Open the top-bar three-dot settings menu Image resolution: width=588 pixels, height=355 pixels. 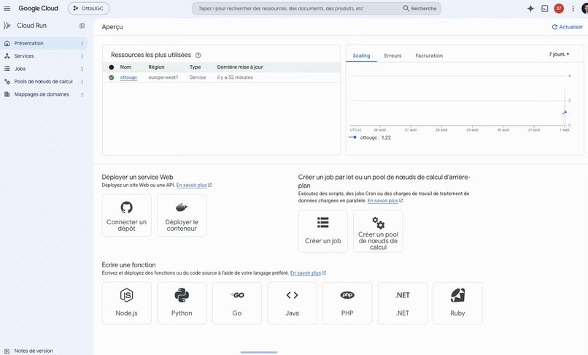point(573,8)
